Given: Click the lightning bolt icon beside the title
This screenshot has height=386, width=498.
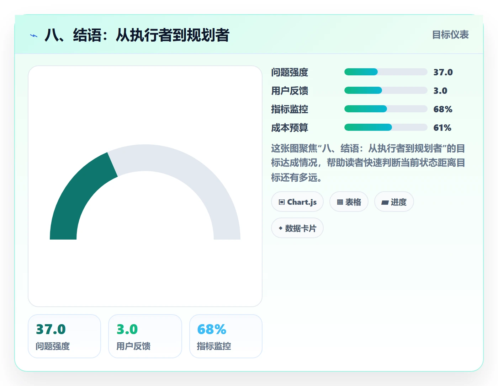Looking at the screenshot, I should click(34, 36).
